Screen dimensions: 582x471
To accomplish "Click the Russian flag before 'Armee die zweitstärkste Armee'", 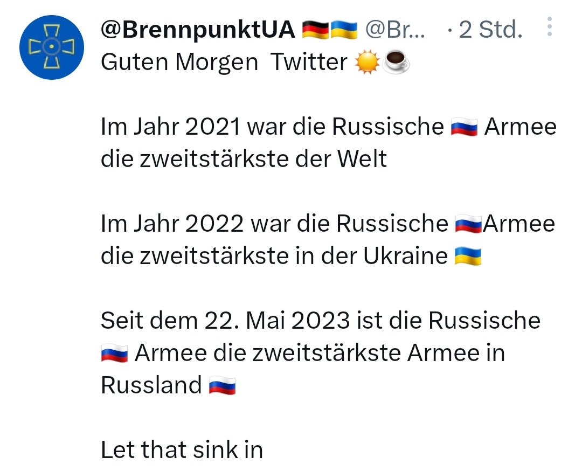I will tap(114, 355).
